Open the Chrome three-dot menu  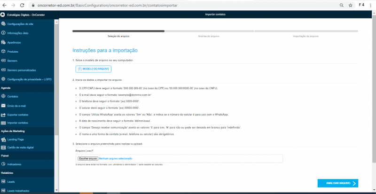tap(370, 5)
